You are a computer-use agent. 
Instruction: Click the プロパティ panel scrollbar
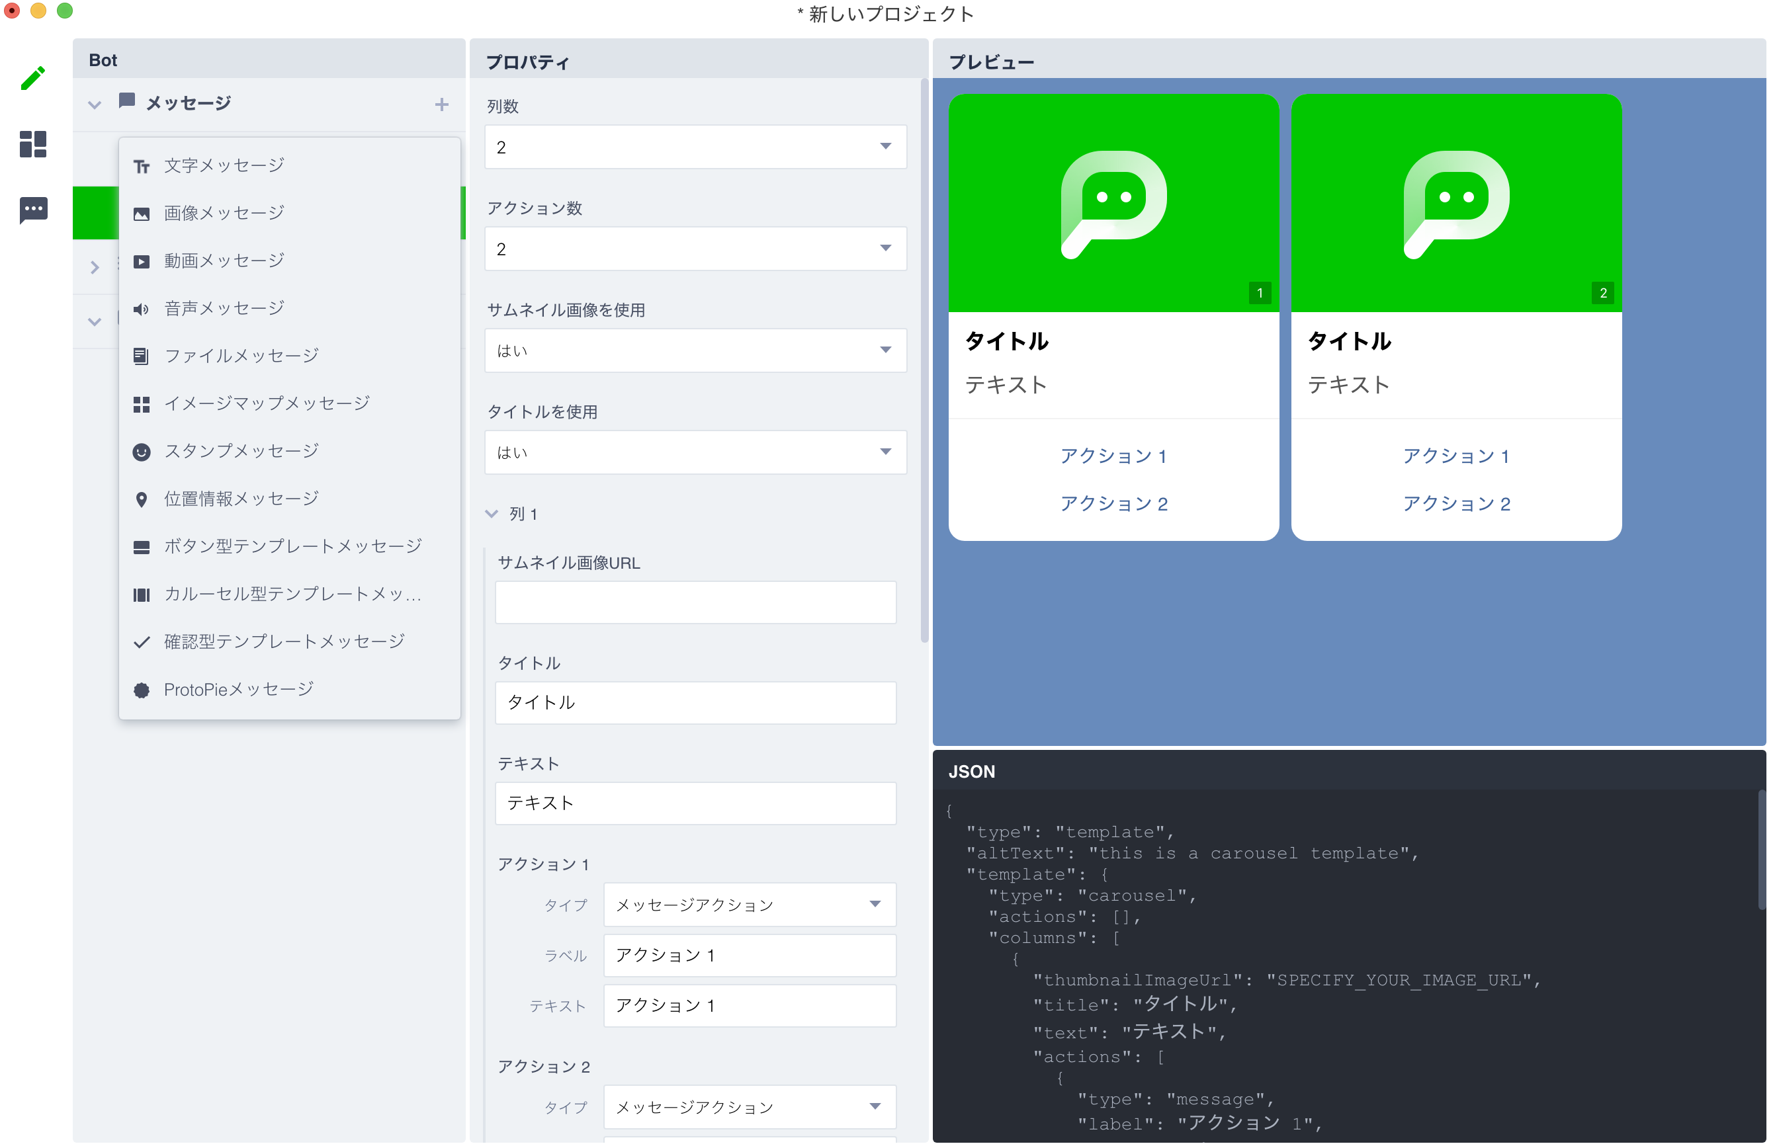coord(924,361)
